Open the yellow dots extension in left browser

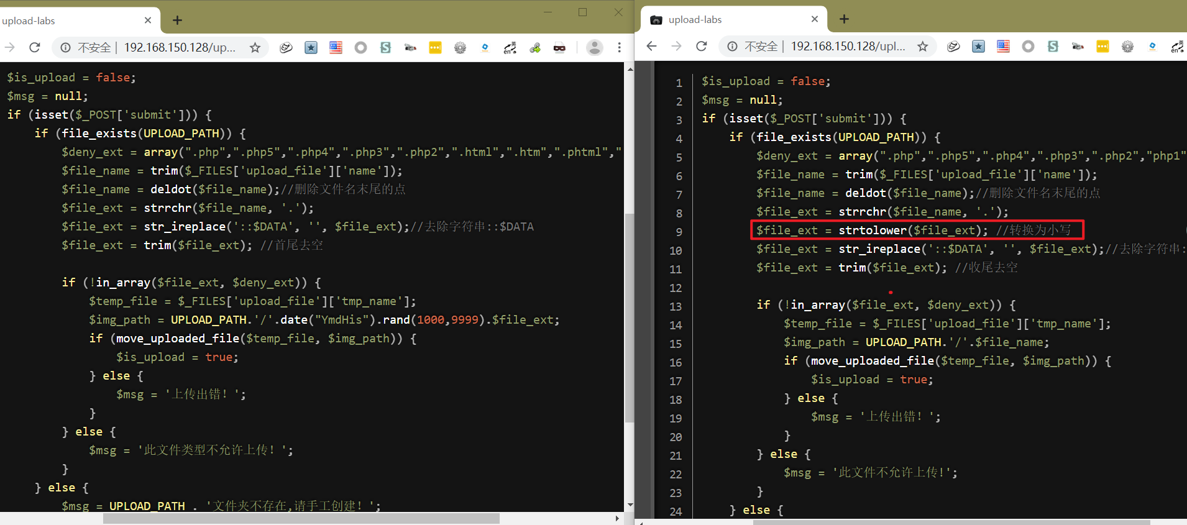(x=435, y=47)
